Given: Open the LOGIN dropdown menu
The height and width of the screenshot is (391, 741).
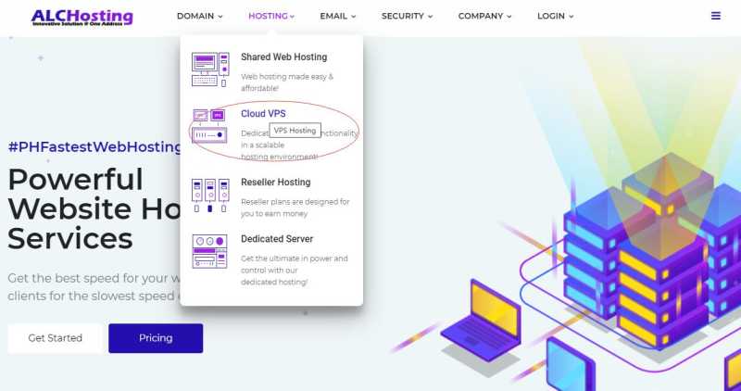Looking at the screenshot, I should (555, 16).
